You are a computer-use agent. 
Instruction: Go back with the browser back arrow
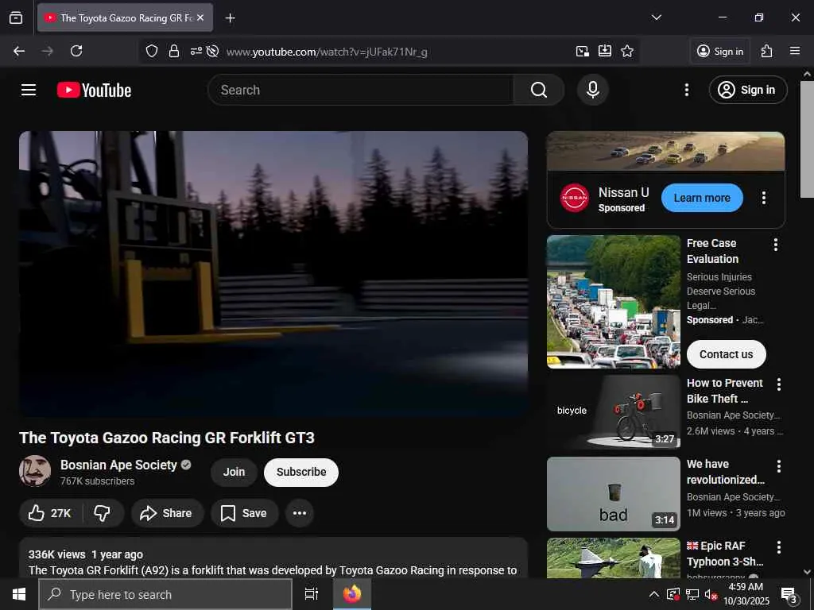[x=19, y=51]
